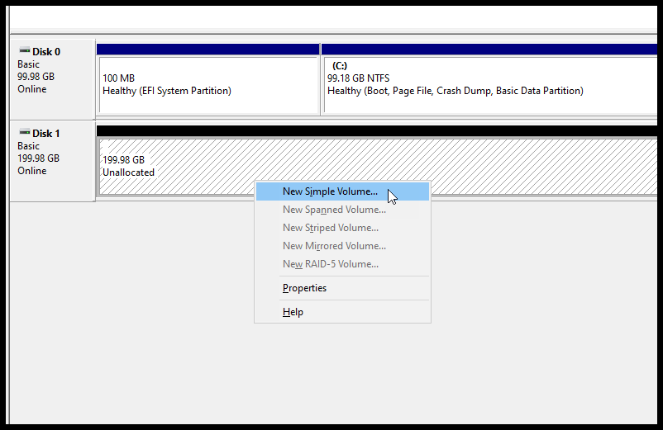
Task: Select the Disk 1 label header
Action: click(46, 134)
